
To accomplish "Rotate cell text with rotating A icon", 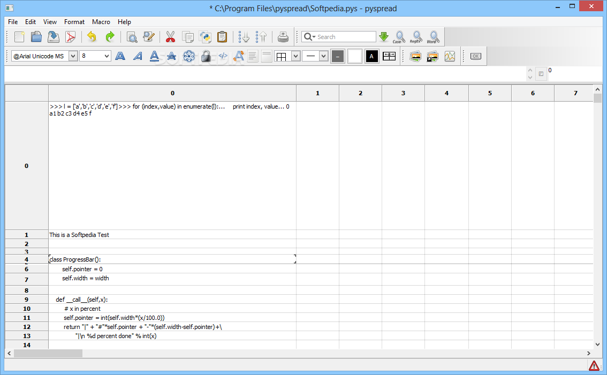I will [239, 56].
